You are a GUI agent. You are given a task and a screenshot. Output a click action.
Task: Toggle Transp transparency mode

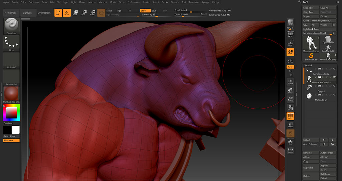(x=290, y=125)
